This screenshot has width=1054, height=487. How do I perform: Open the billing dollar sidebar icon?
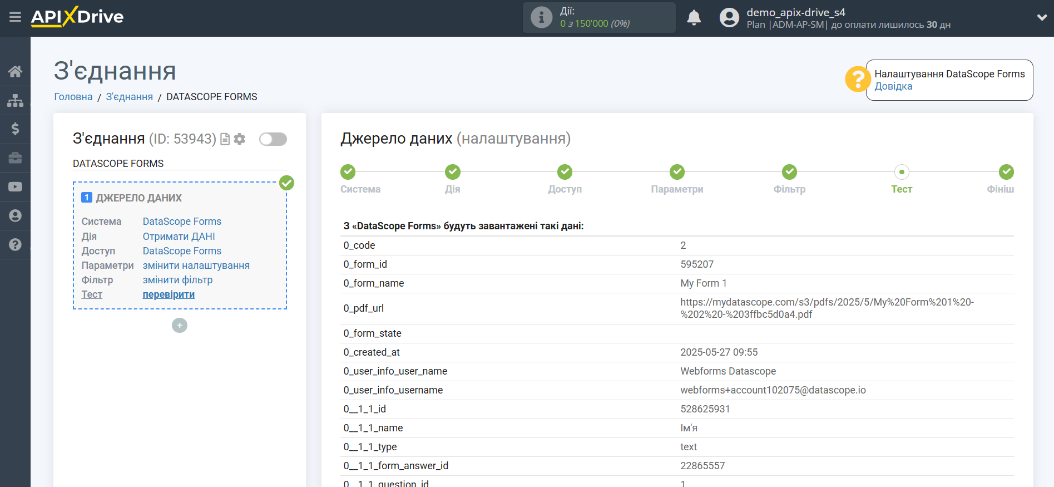[15, 129]
